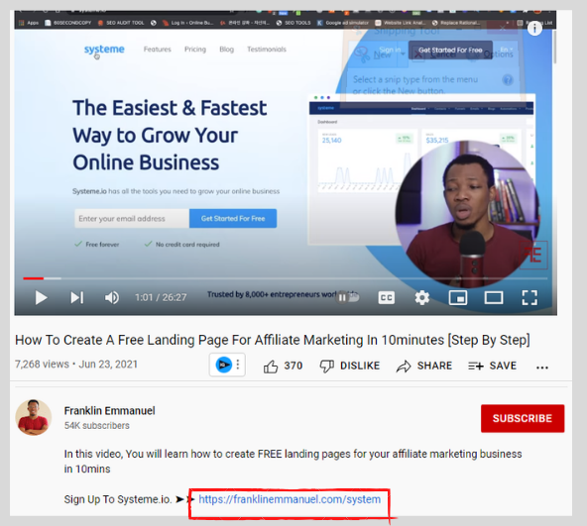Open the 60SECONDCOPY bookmark
Image resolution: width=587 pixels, height=526 pixels.
pos(68,23)
